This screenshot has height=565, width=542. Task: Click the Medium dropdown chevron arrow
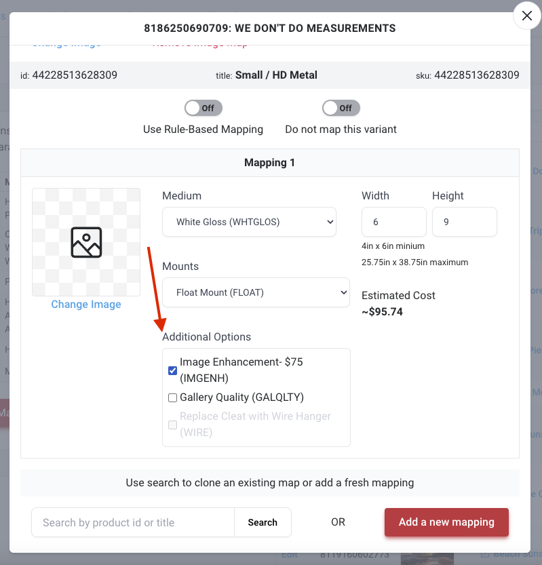(330, 222)
